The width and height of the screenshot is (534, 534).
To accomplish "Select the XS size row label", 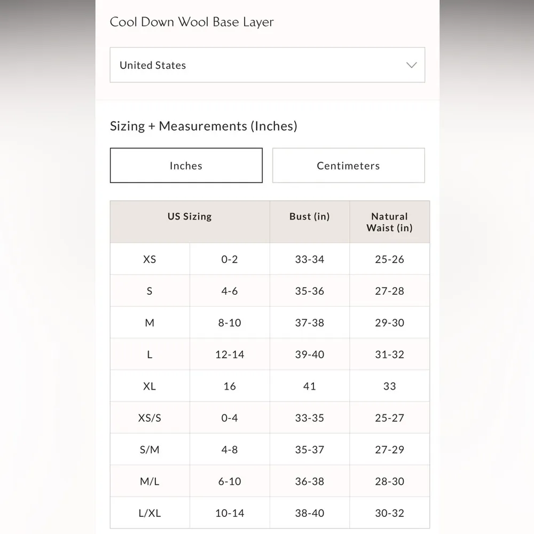I will click(x=150, y=260).
